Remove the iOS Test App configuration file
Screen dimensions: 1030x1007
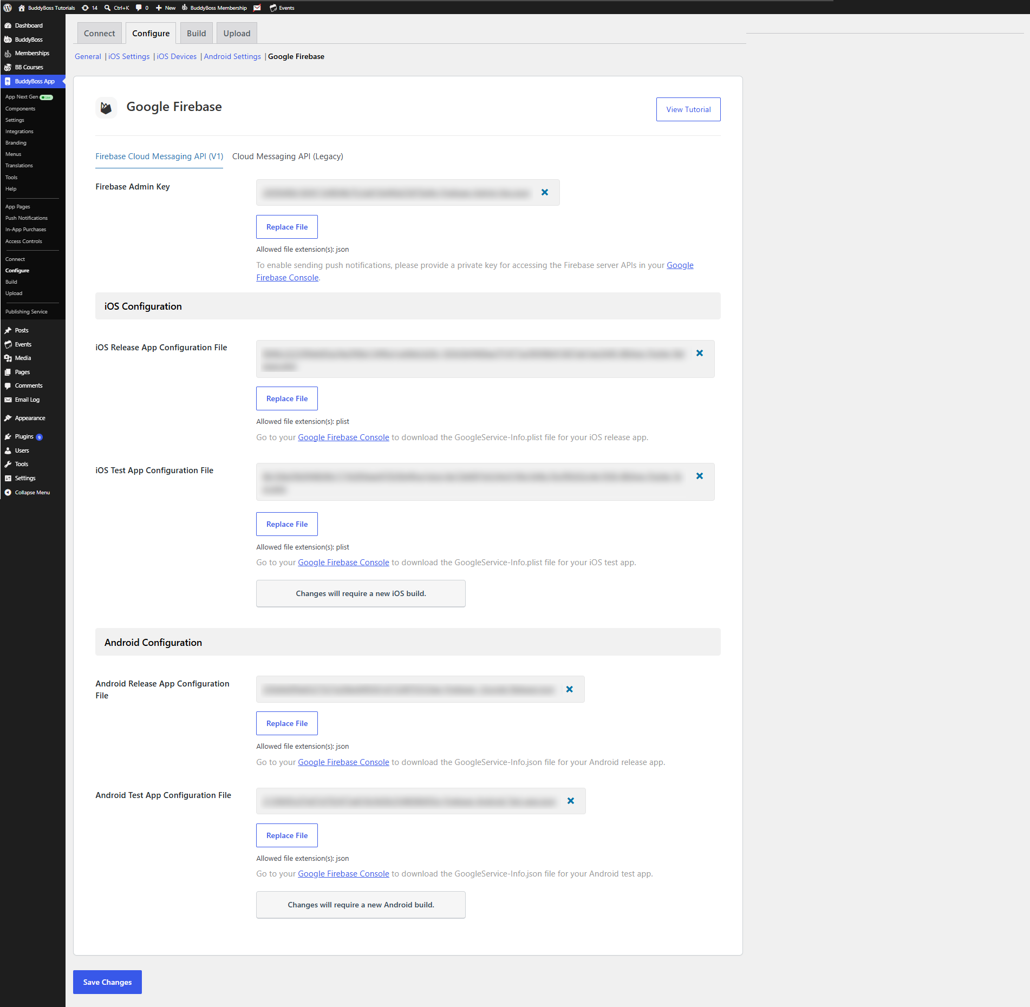tap(700, 476)
